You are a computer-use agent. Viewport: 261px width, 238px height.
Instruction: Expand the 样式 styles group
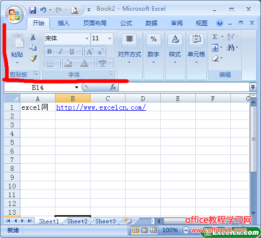175,55
